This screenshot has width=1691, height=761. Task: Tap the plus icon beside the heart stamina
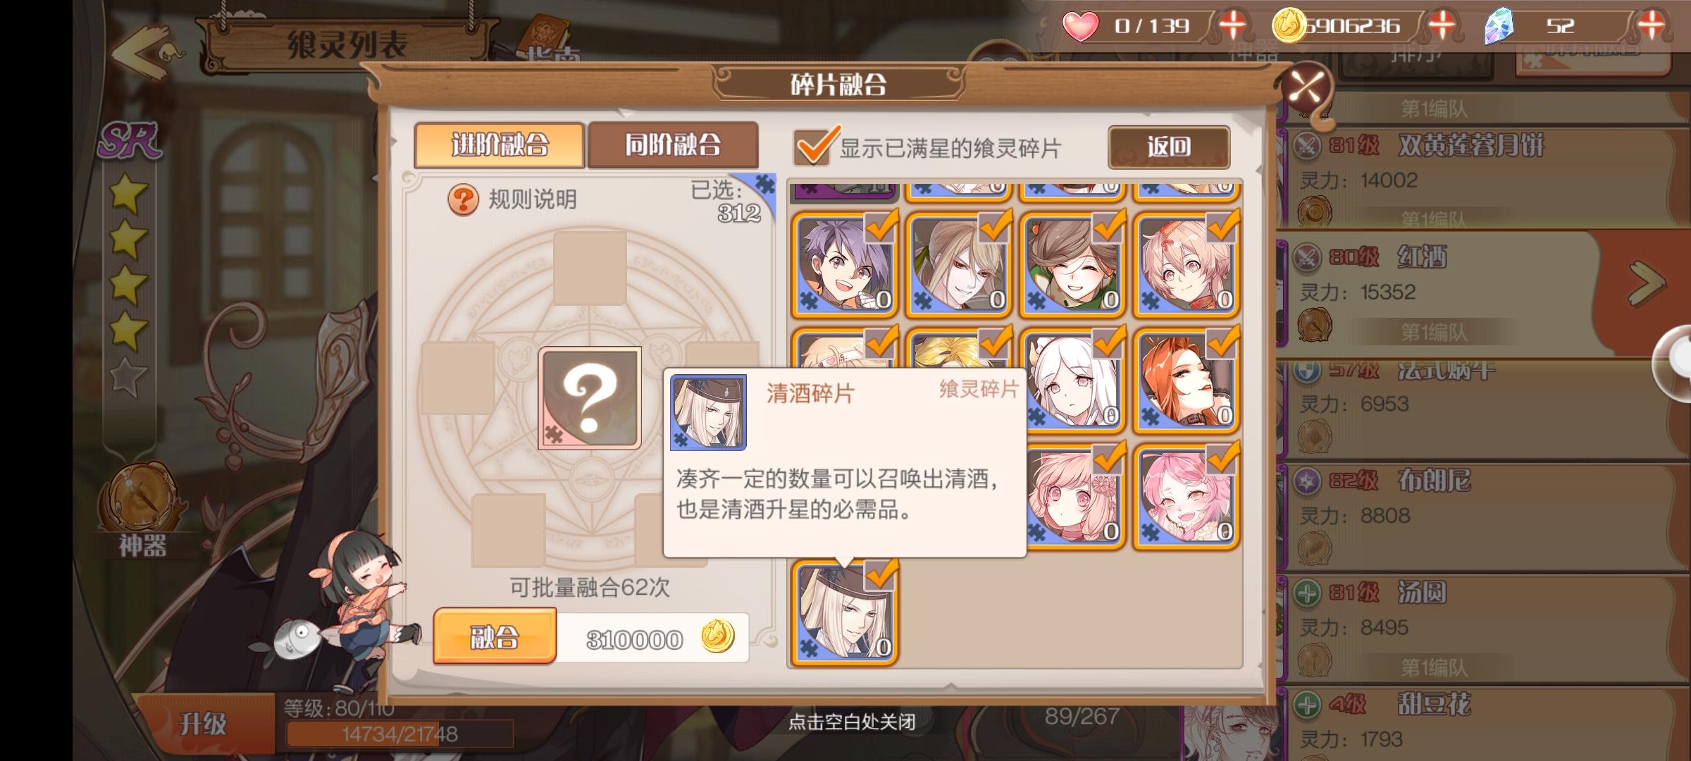[x=1232, y=25]
